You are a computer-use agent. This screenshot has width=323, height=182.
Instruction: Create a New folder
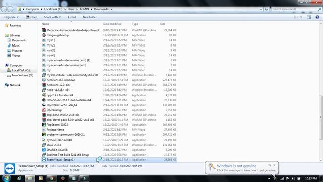[x=90, y=17]
